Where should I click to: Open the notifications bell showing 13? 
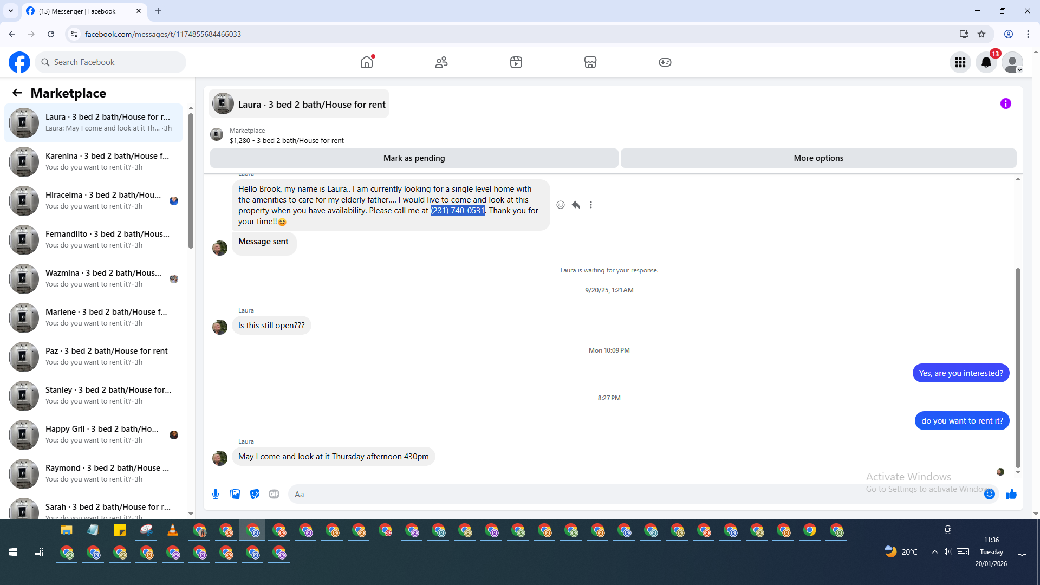(986, 62)
